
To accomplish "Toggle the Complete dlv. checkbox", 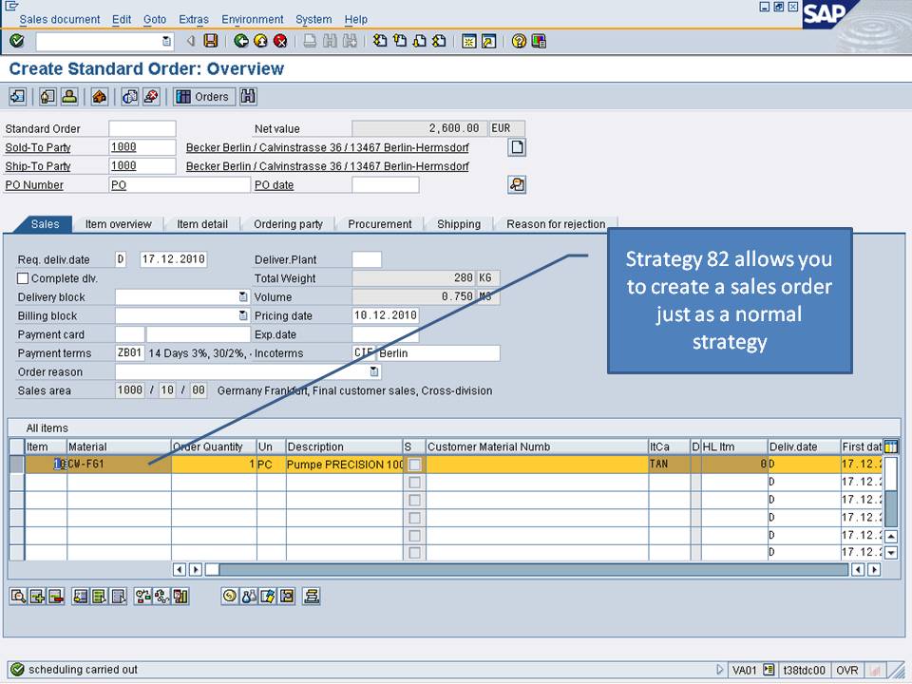I will [23, 278].
